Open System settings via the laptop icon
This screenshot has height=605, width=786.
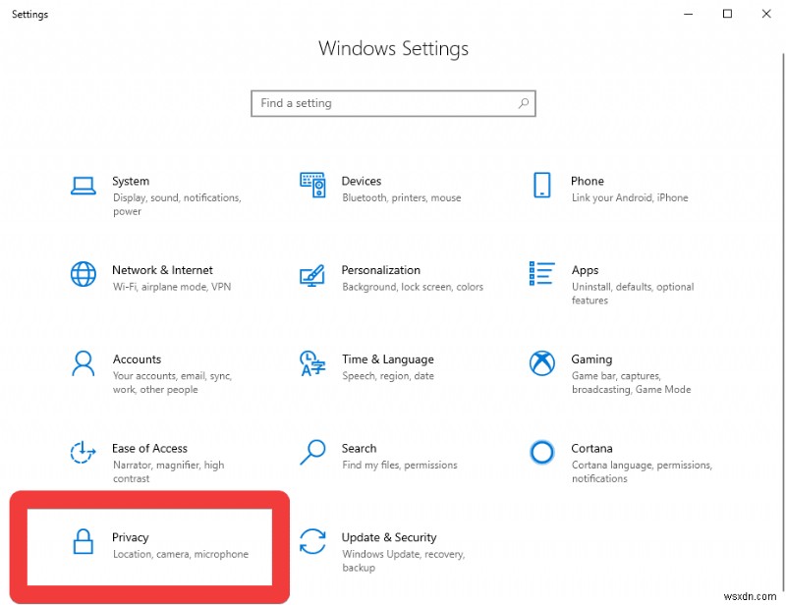pyautogui.click(x=83, y=187)
